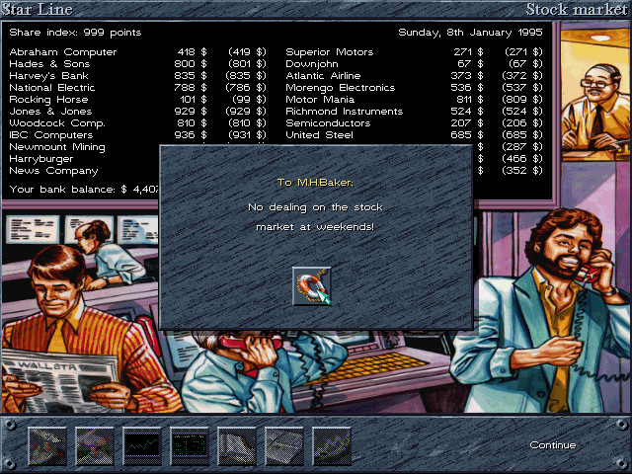The height and width of the screenshot is (474, 632).
Task: Select National Electric stock
Action: click(137, 88)
